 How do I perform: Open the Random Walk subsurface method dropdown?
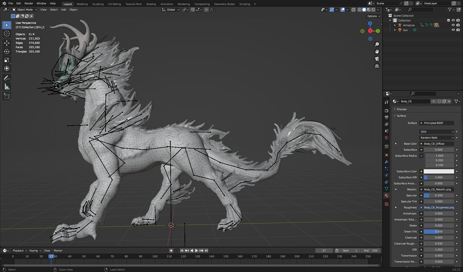437,138
